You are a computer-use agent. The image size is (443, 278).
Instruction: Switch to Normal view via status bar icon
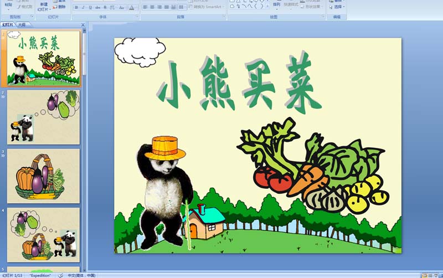coord(424,275)
